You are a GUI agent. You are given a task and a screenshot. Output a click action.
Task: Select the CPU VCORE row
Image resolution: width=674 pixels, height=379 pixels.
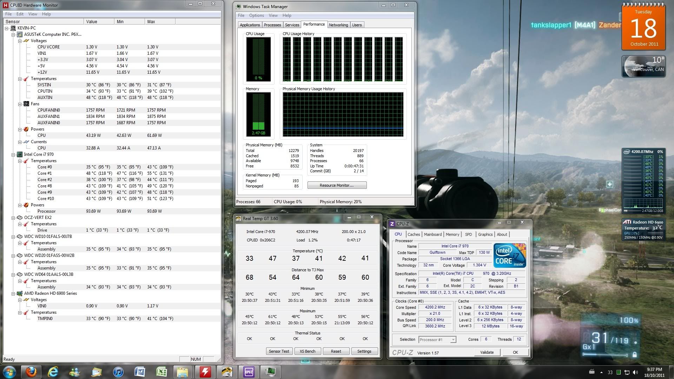click(x=112, y=47)
